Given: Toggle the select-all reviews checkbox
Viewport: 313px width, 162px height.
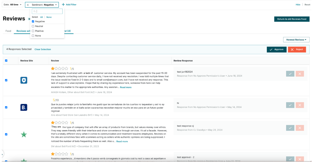Looking at the screenshot, I should pos(6,60).
